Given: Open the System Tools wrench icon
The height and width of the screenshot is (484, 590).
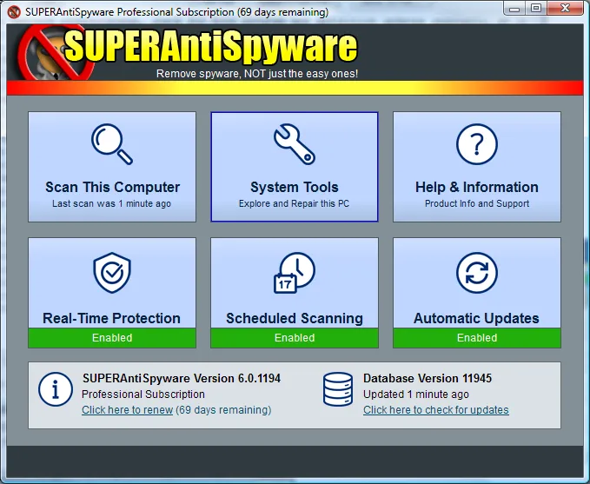Looking at the screenshot, I should point(295,144).
